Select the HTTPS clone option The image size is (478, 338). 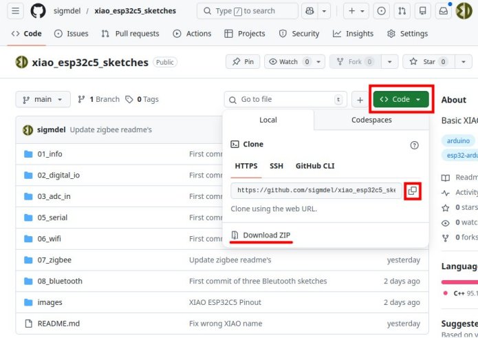246,166
